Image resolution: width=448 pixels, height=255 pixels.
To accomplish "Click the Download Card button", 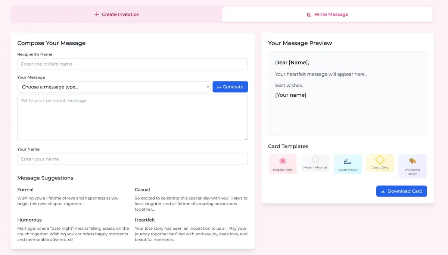I will pyautogui.click(x=401, y=191).
